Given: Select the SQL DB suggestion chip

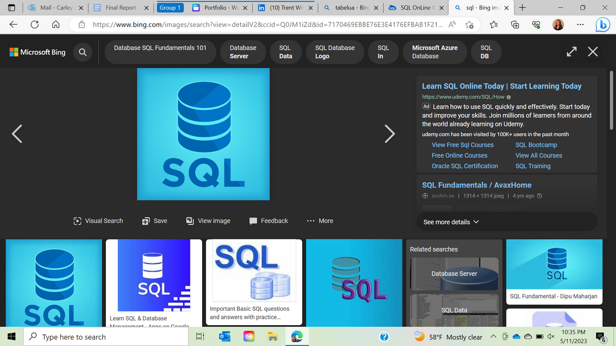Looking at the screenshot, I should point(486,52).
